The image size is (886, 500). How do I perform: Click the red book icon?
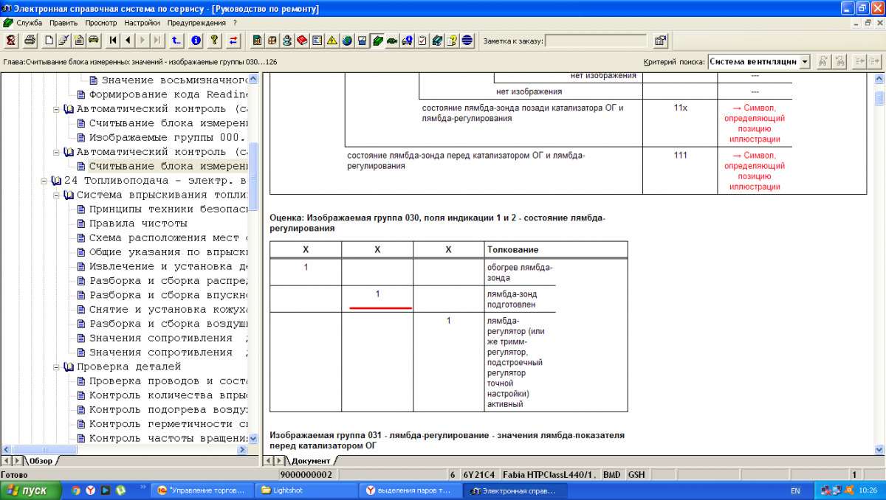point(302,41)
